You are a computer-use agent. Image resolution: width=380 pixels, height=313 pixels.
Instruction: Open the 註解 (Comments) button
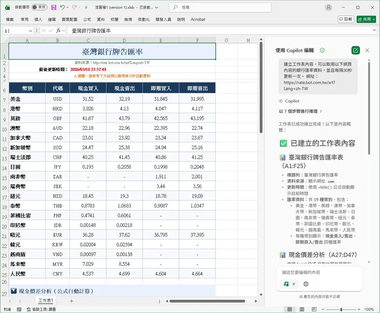tap(346, 19)
